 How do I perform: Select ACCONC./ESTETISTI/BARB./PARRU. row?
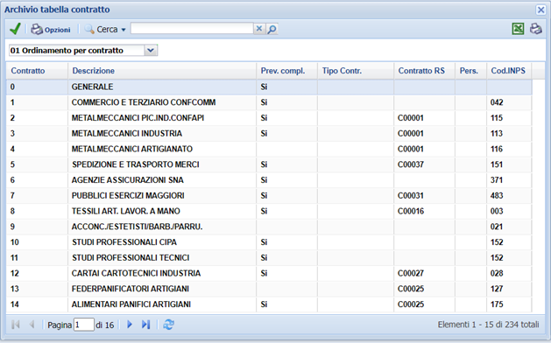[x=269, y=227]
